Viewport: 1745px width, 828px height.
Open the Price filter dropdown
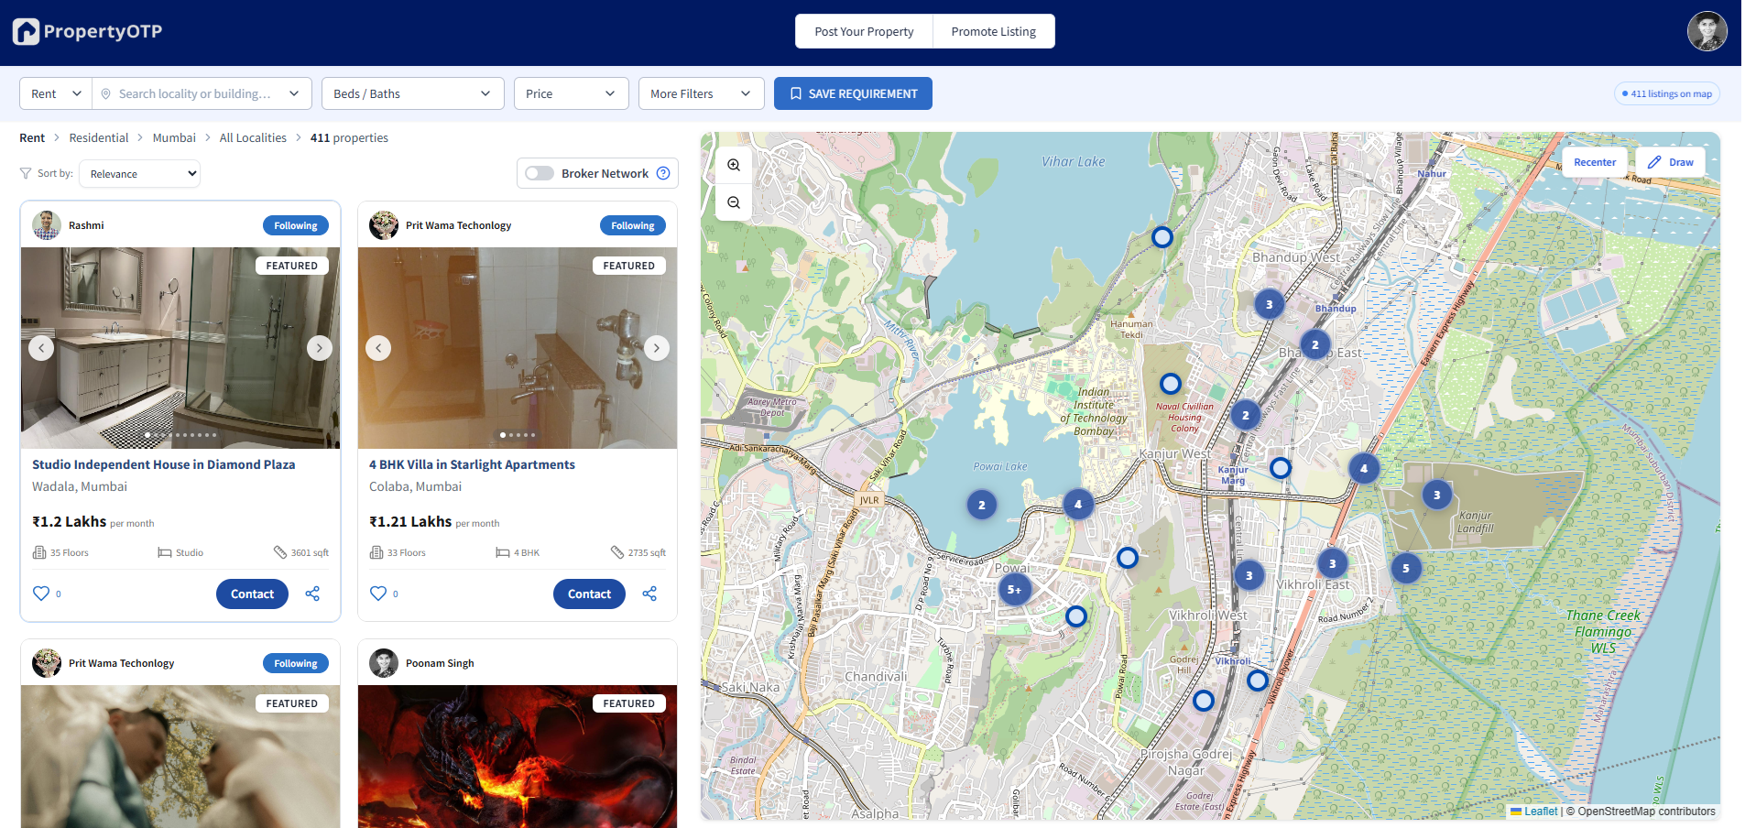coord(572,93)
